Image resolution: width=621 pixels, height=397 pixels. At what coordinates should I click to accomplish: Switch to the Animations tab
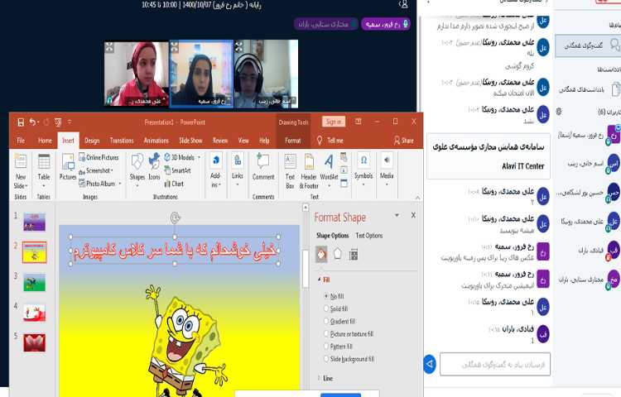point(156,141)
